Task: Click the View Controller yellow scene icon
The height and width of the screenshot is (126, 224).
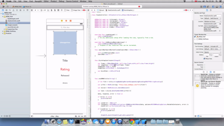Action: 62,21
